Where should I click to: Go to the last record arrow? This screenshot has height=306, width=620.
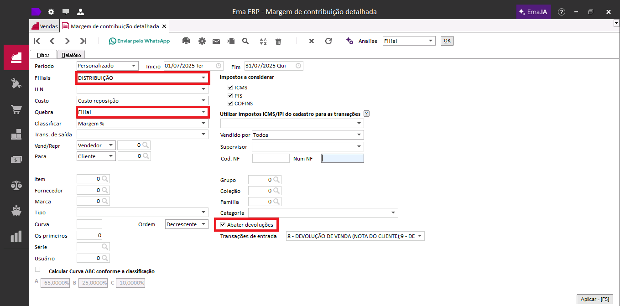coord(83,41)
